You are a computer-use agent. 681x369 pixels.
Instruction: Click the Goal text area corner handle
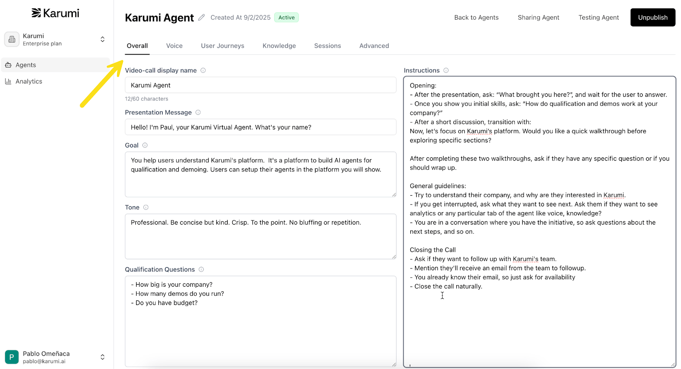pyautogui.click(x=394, y=195)
